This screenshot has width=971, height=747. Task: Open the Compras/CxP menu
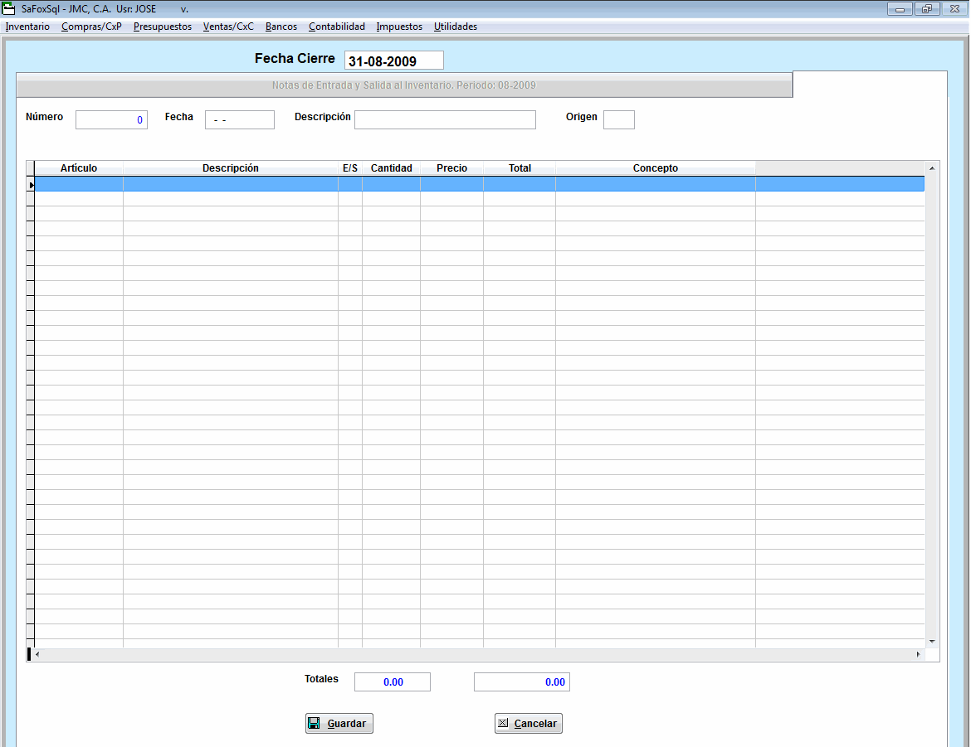91,27
